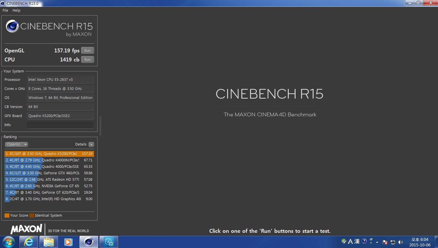The height and width of the screenshot is (248, 438).
Task: Run the OpenGL benchmark test
Action: pos(88,50)
